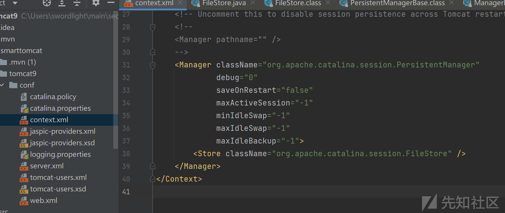
Task: Click the FileStore className value in Store tag
Action: 362,154
